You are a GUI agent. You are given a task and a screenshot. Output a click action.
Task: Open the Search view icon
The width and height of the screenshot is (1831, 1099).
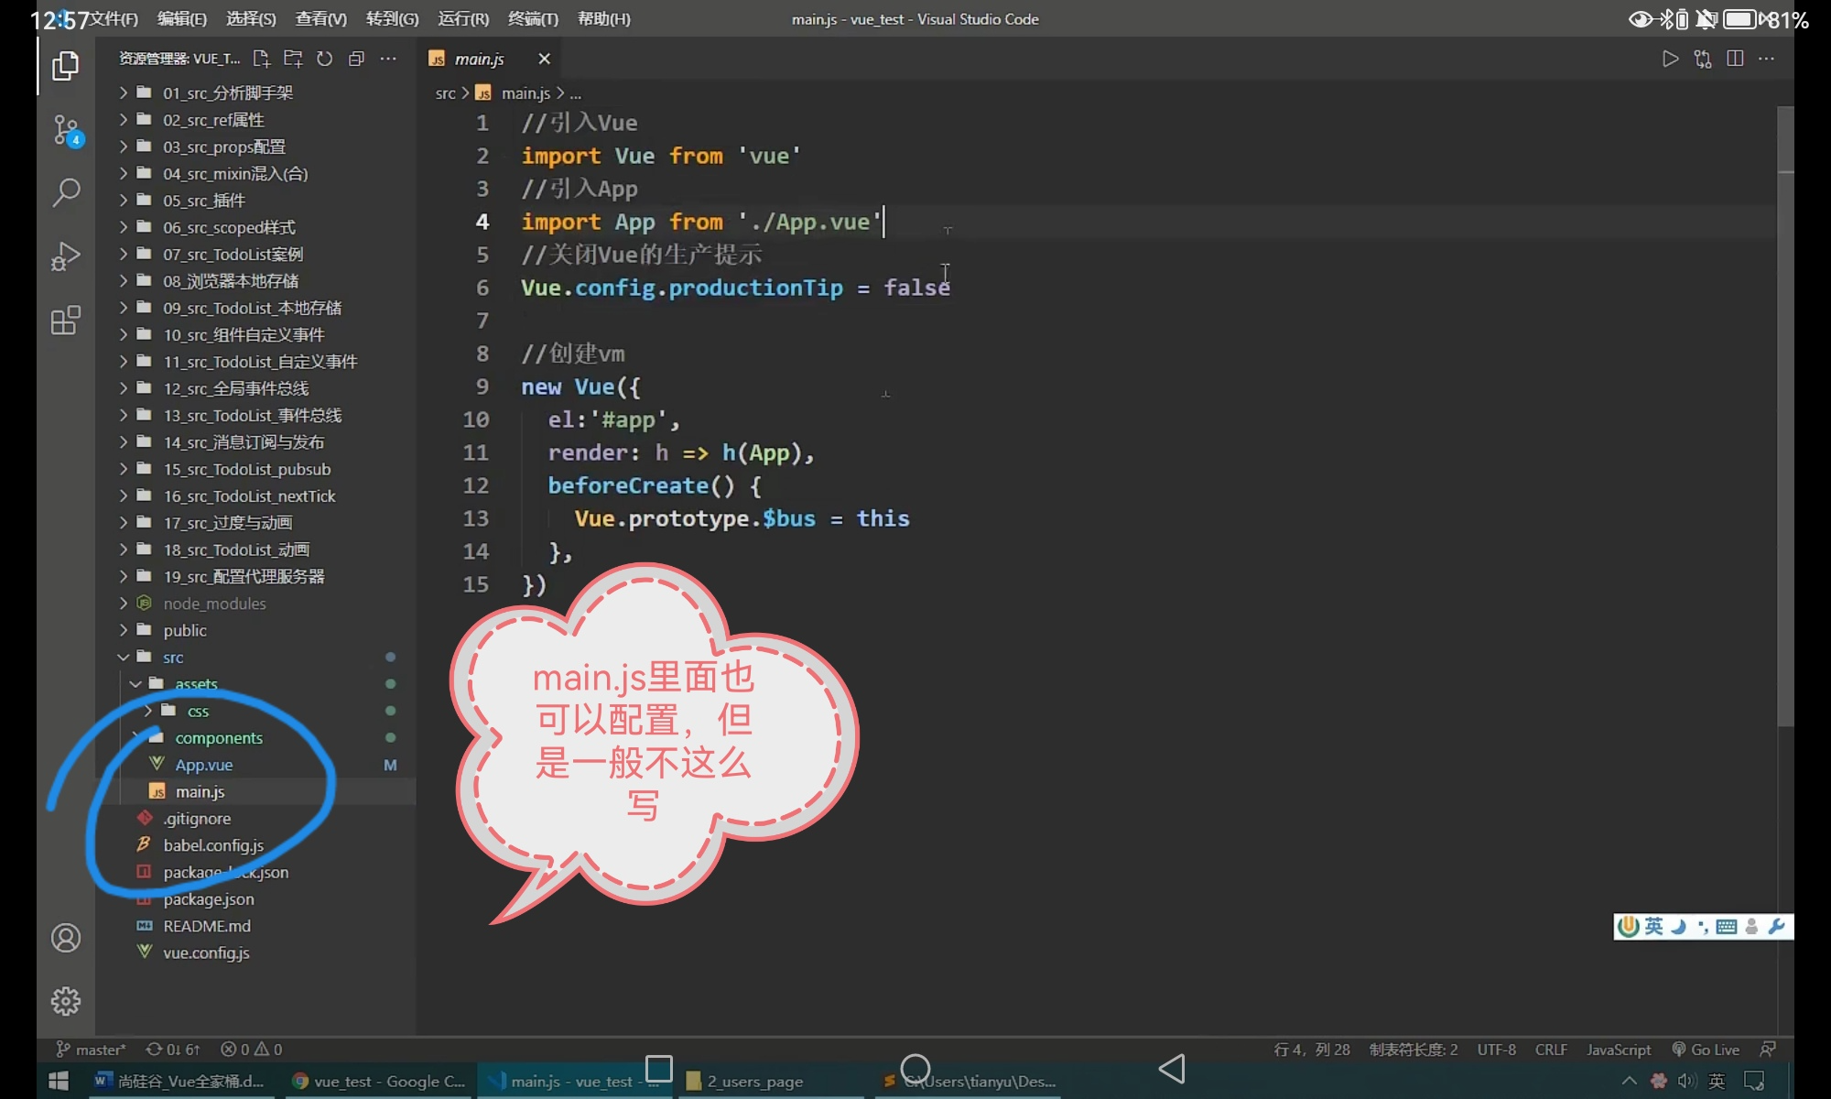pyautogui.click(x=65, y=192)
